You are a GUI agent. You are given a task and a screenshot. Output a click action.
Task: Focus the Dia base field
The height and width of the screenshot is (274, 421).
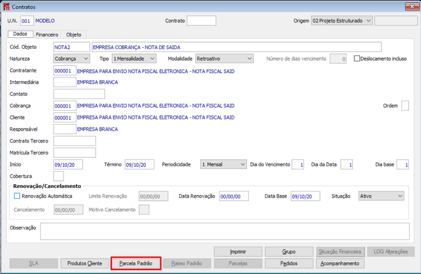click(402, 165)
